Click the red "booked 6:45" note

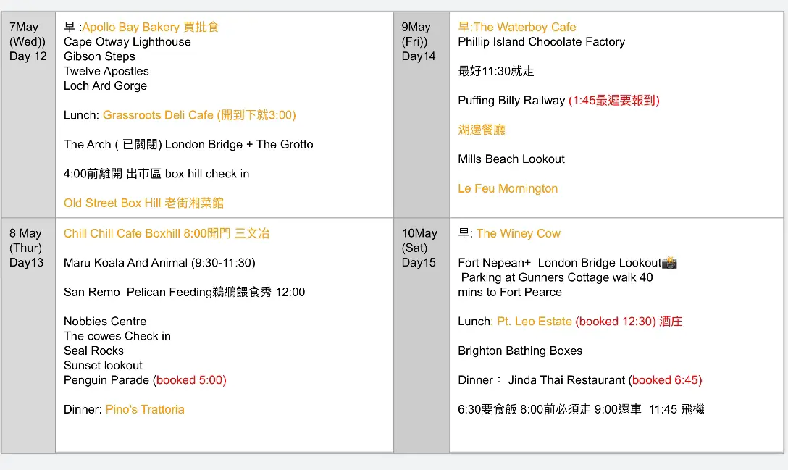pos(666,380)
